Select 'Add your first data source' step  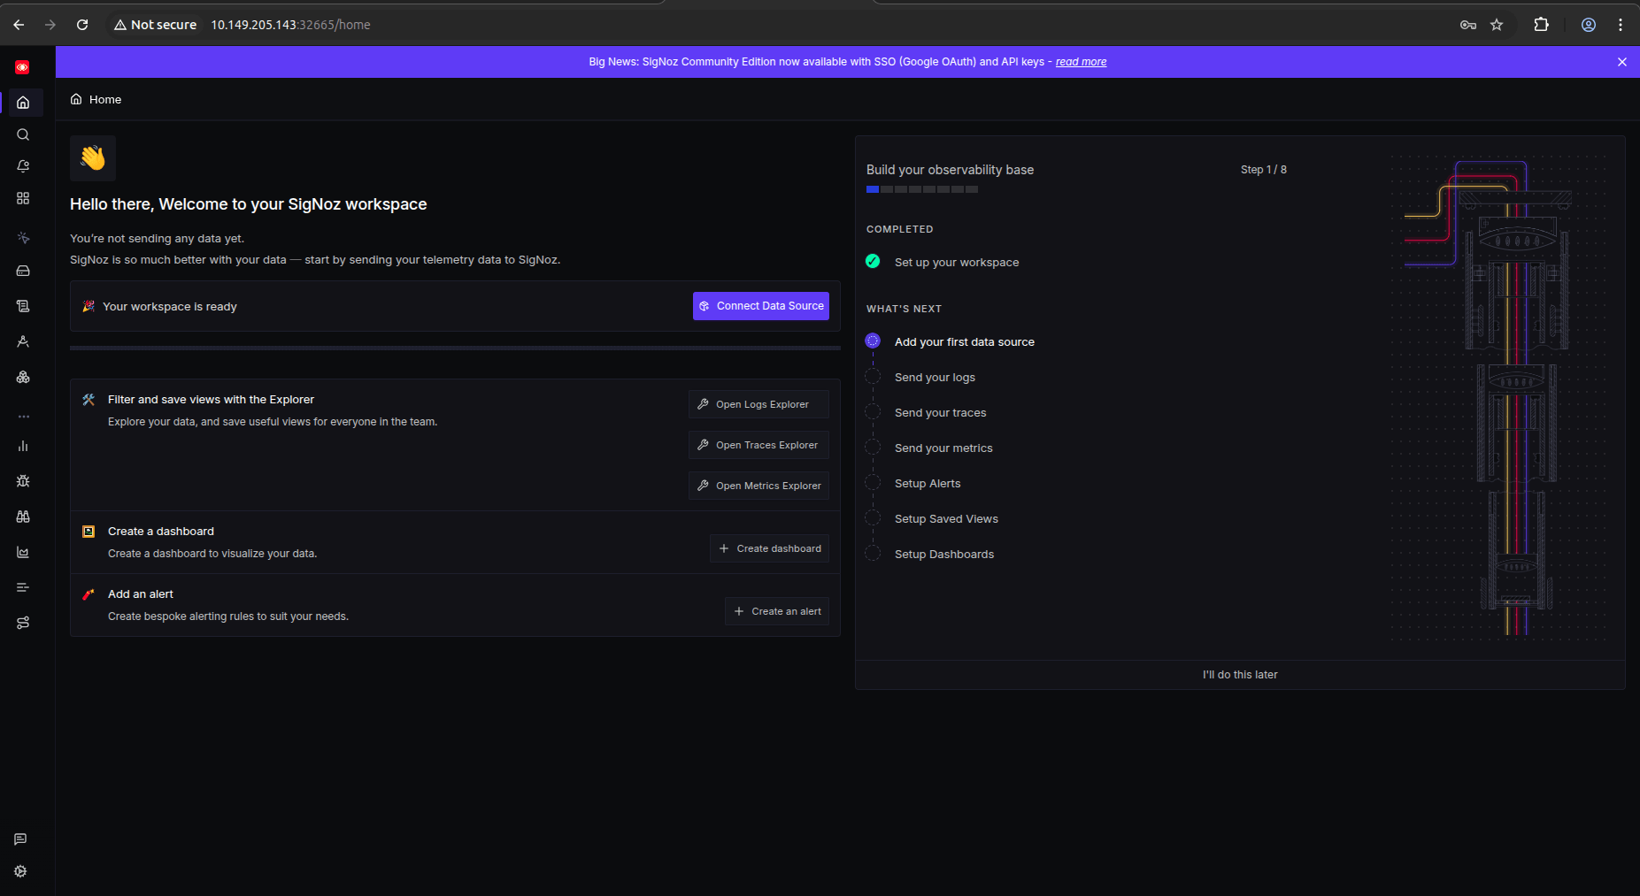[x=964, y=342]
